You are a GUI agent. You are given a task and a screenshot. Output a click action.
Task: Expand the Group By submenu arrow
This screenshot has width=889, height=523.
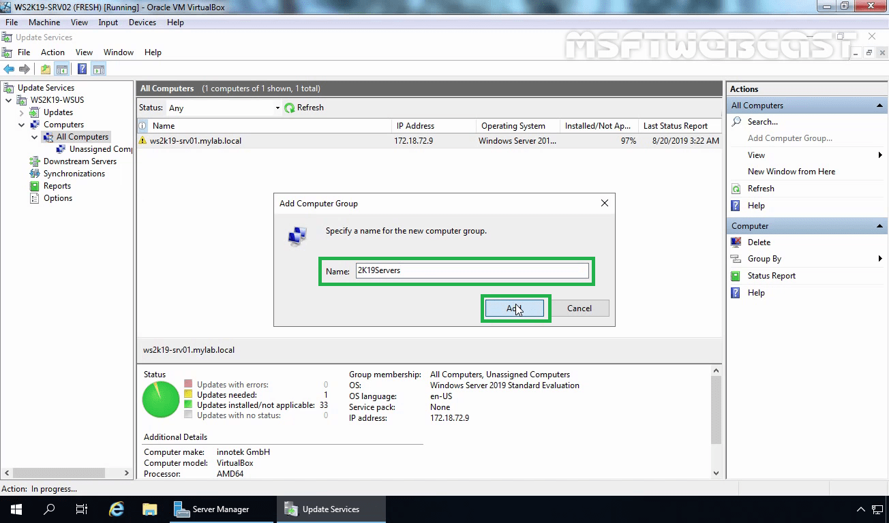tap(882, 258)
